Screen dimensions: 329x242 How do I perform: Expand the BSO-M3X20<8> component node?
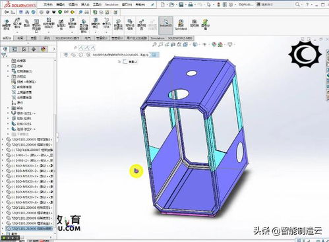(3, 202)
